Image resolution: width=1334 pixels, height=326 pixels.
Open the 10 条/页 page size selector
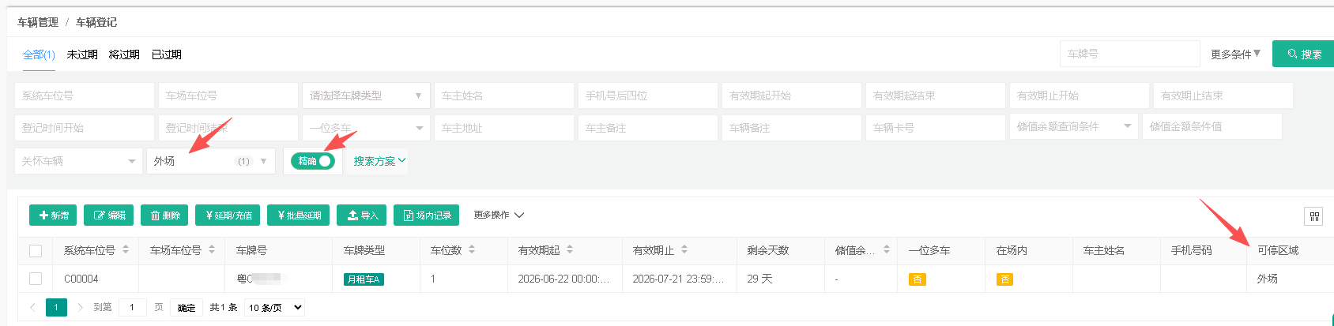coord(275,308)
